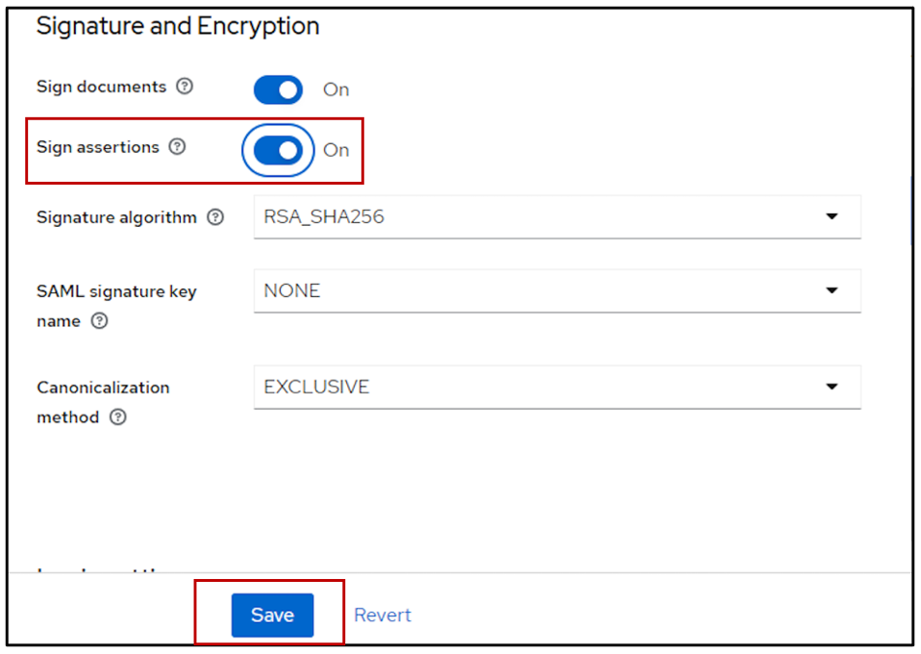
Task: Click the NONE value in key name field
Action: click(292, 290)
